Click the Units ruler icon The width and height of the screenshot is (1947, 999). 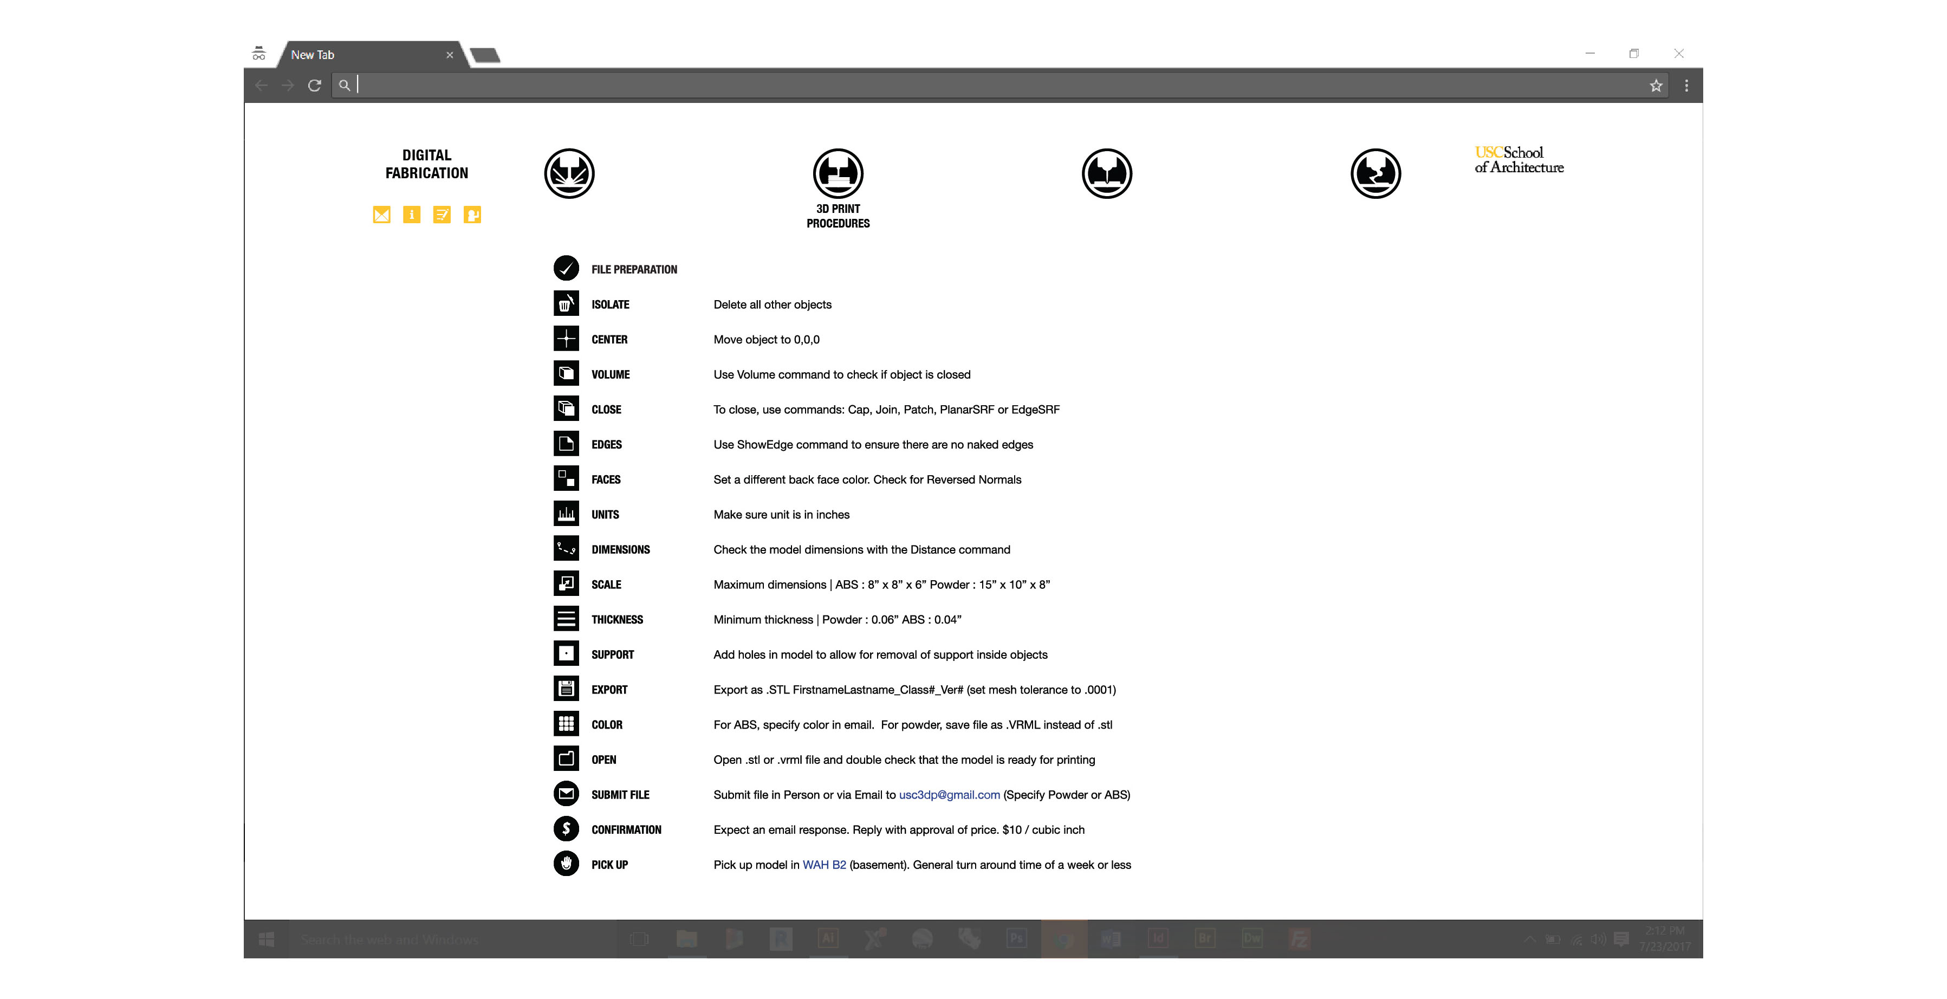click(x=566, y=514)
